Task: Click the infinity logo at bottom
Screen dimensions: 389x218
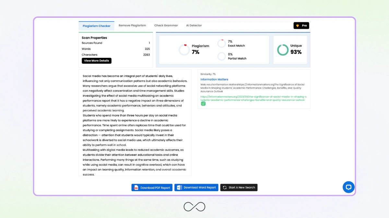Action: 194,207
